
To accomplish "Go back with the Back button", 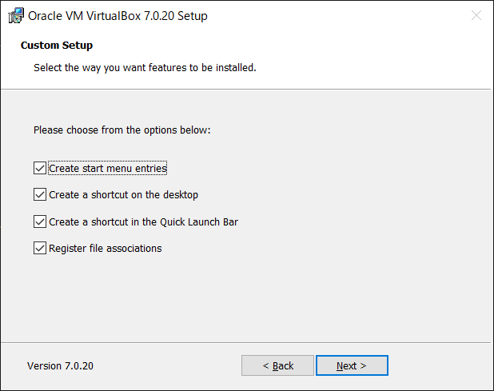I will point(277,365).
